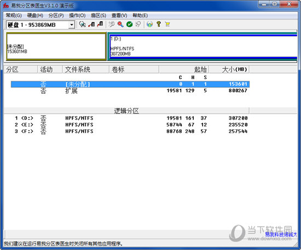Click the red magnifier search toolbar icon
The image size is (301, 250).
(x=120, y=25)
